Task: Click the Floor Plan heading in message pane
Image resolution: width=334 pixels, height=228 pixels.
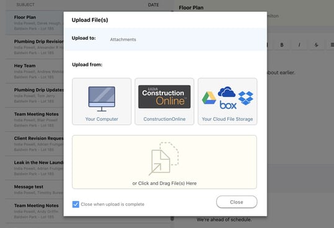Action: (x=191, y=7)
